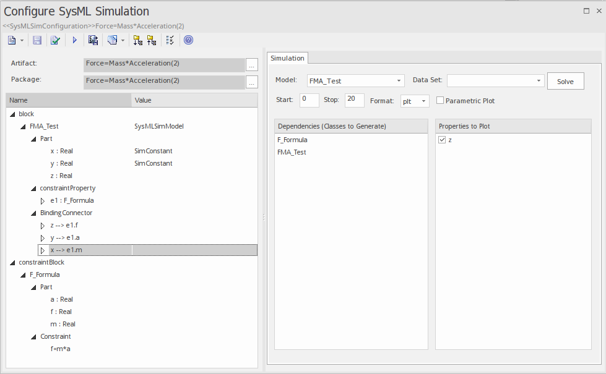Enable the Parametric Plot checkbox
Viewport: 606px width, 374px height.
coord(440,101)
